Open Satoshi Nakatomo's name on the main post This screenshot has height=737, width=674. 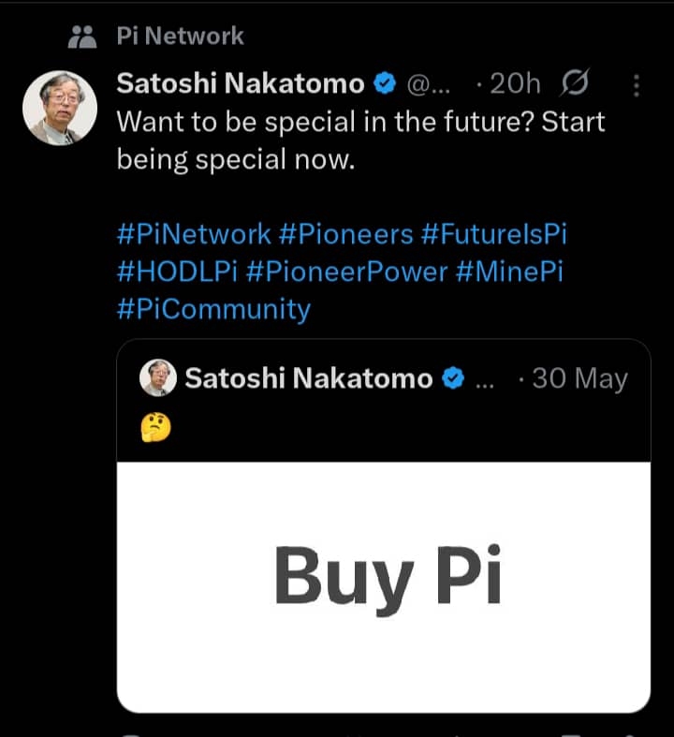(x=241, y=84)
